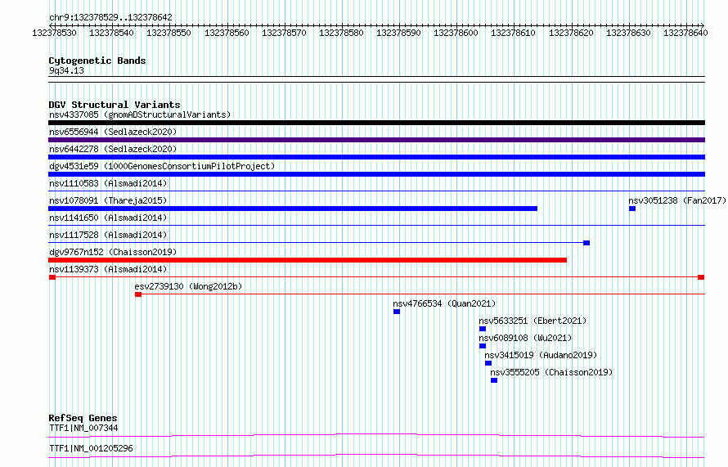Click the chr9:132378529..132378642 region label
This screenshot has height=467, width=728.
[x=110, y=17]
